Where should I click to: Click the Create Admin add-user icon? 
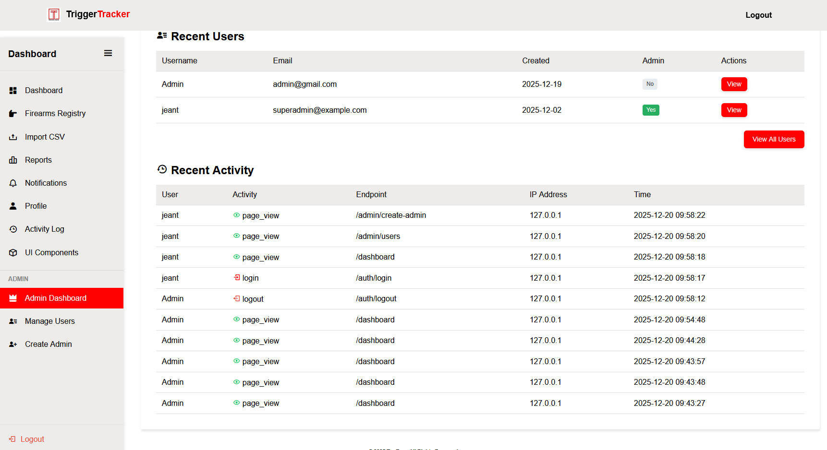click(13, 344)
